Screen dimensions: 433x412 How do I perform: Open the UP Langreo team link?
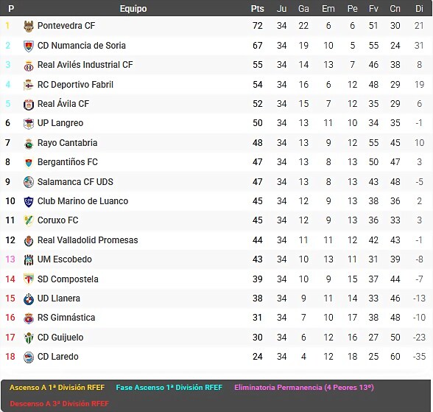[60, 123]
